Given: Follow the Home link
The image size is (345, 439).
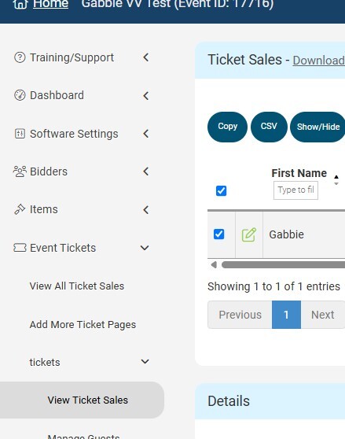Looking at the screenshot, I should [50, 4].
